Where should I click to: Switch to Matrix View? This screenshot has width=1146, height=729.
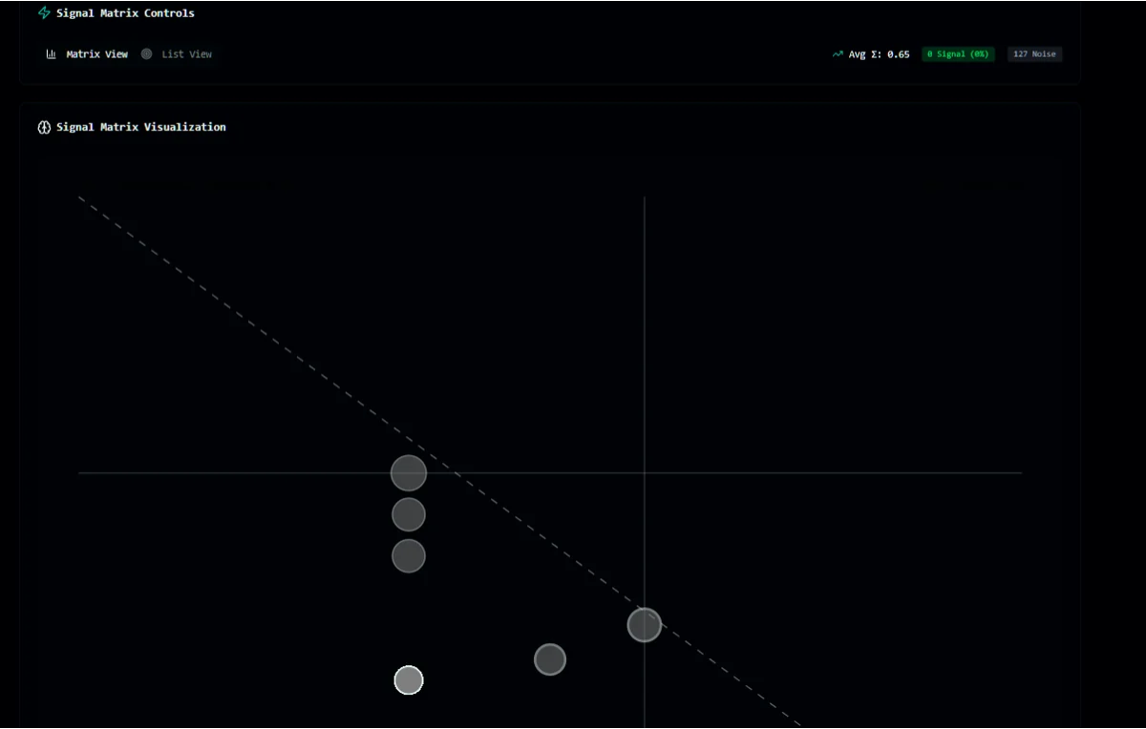pos(87,54)
